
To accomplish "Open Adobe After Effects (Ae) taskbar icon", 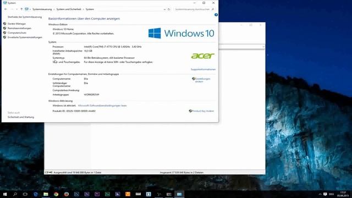I will tap(87, 194).
